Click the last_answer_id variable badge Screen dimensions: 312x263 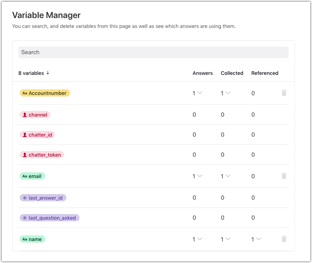click(x=43, y=198)
